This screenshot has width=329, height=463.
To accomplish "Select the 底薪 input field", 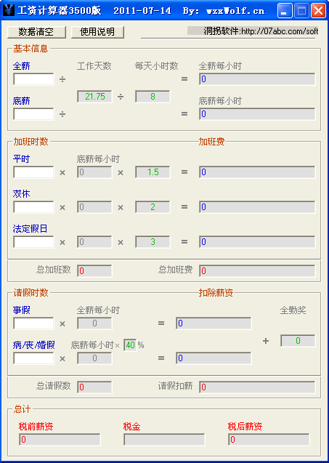I will [x=33, y=114].
